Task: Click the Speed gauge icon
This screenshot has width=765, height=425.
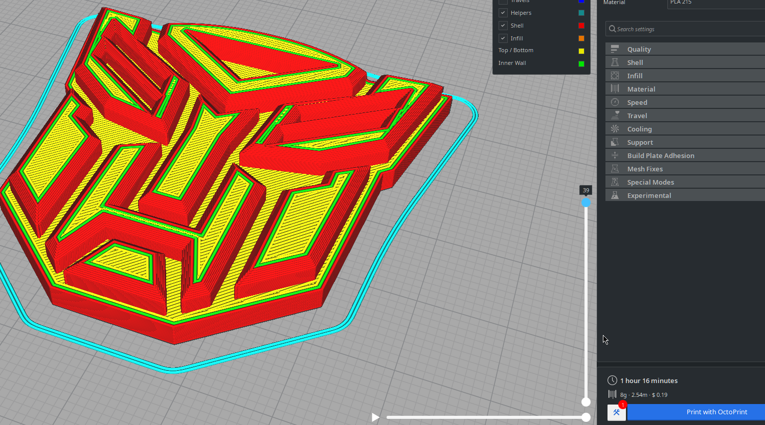Action: (x=615, y=102)
